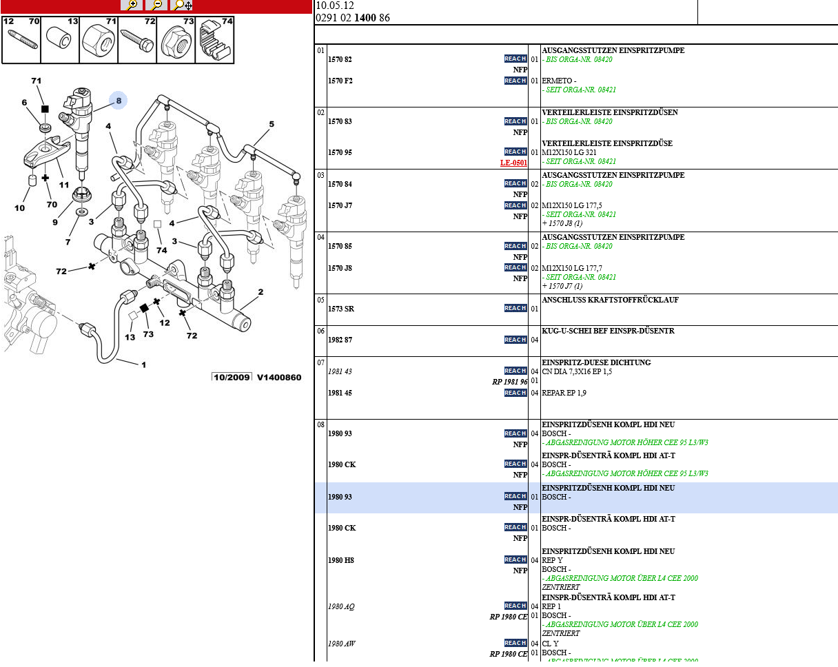Select callout 2 on the fuel rail
This screenshot has width=838, height=667.
point(260,292)
